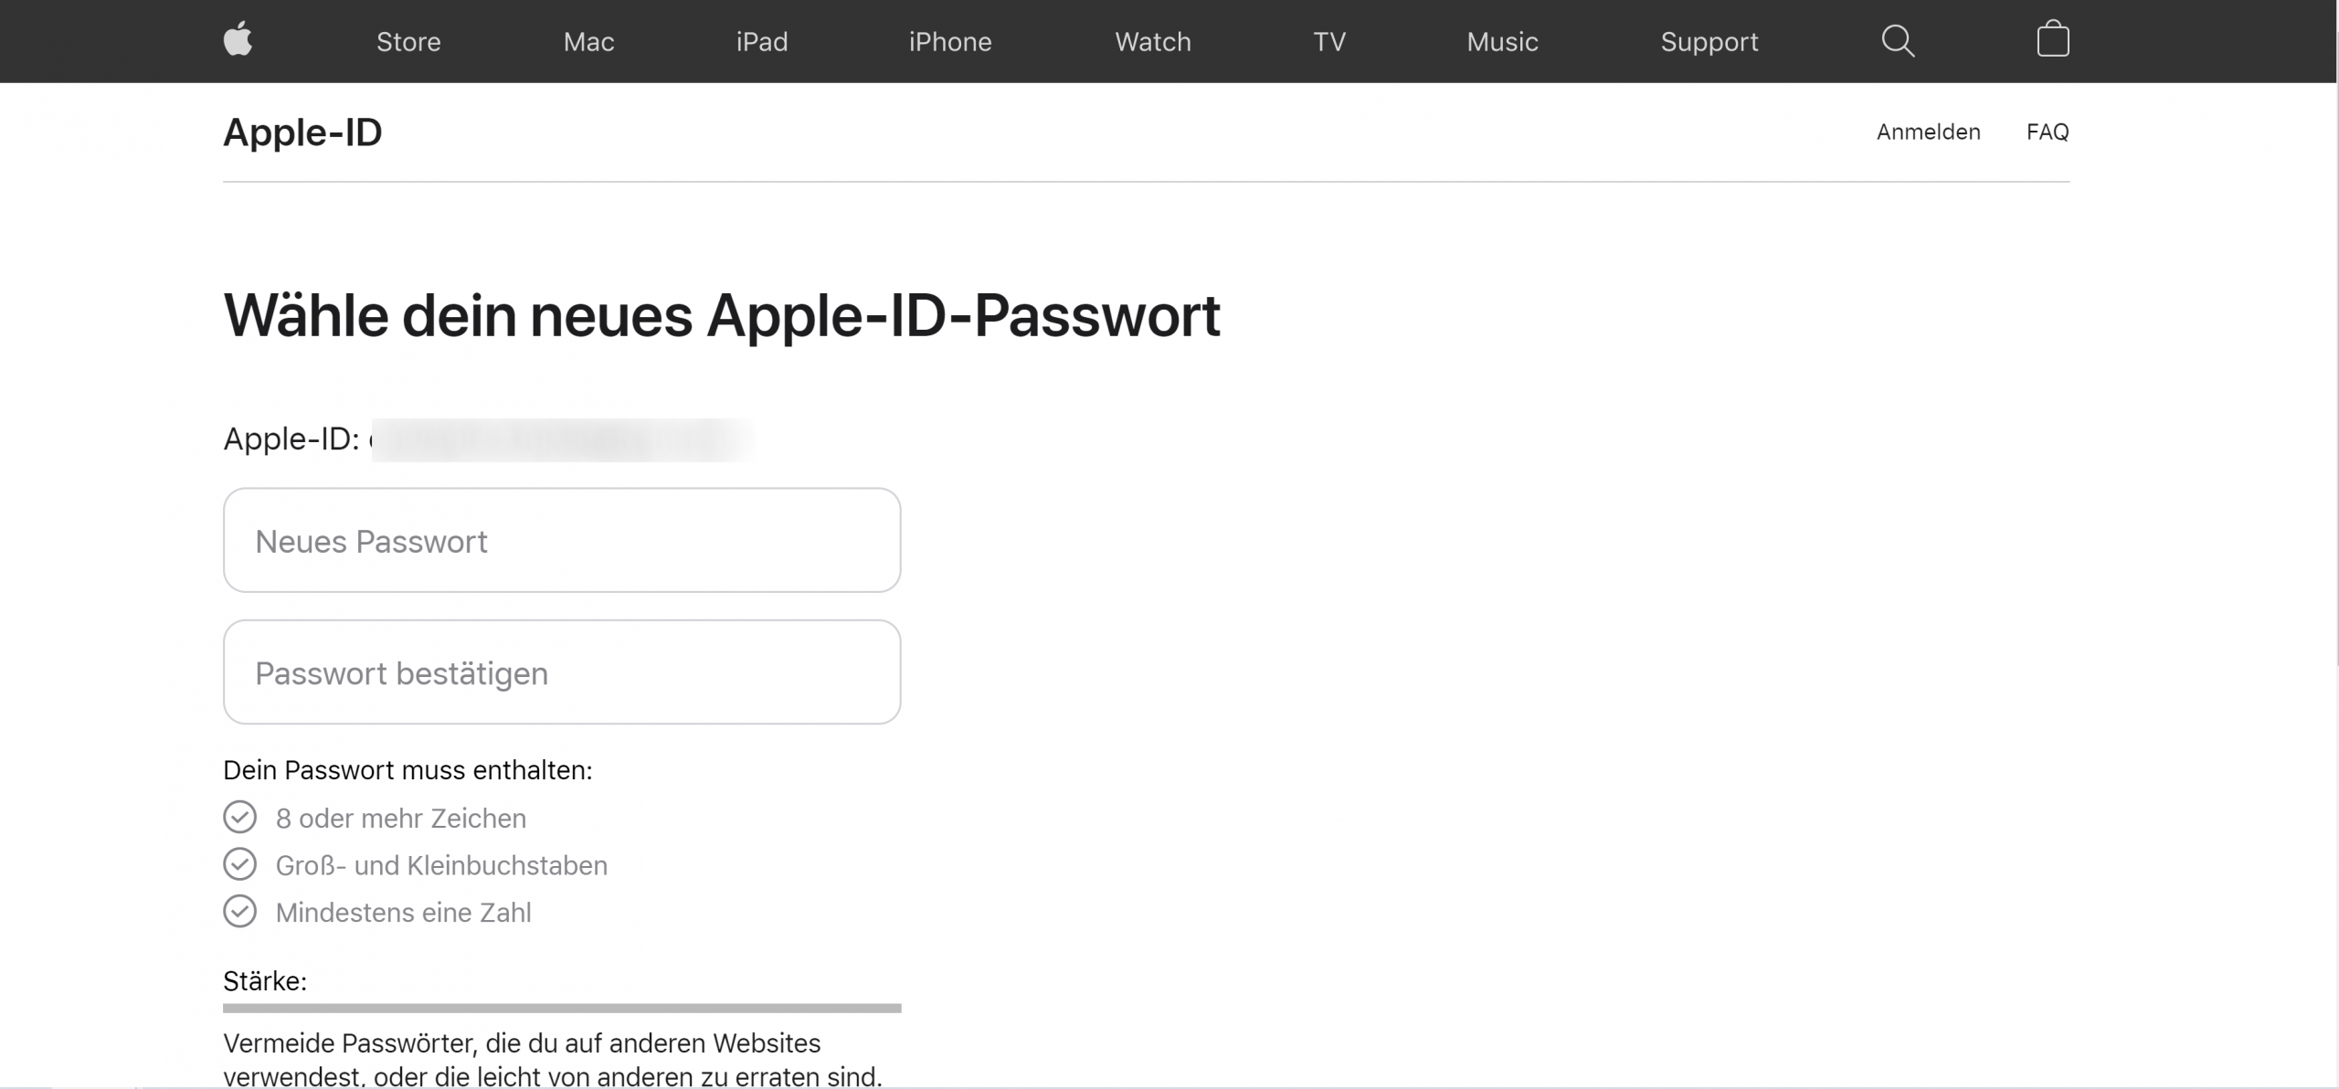Toggle the 8 oder mehr Zeichen checkbox
2339x1089 pixels.
click(x=238, y=816)
